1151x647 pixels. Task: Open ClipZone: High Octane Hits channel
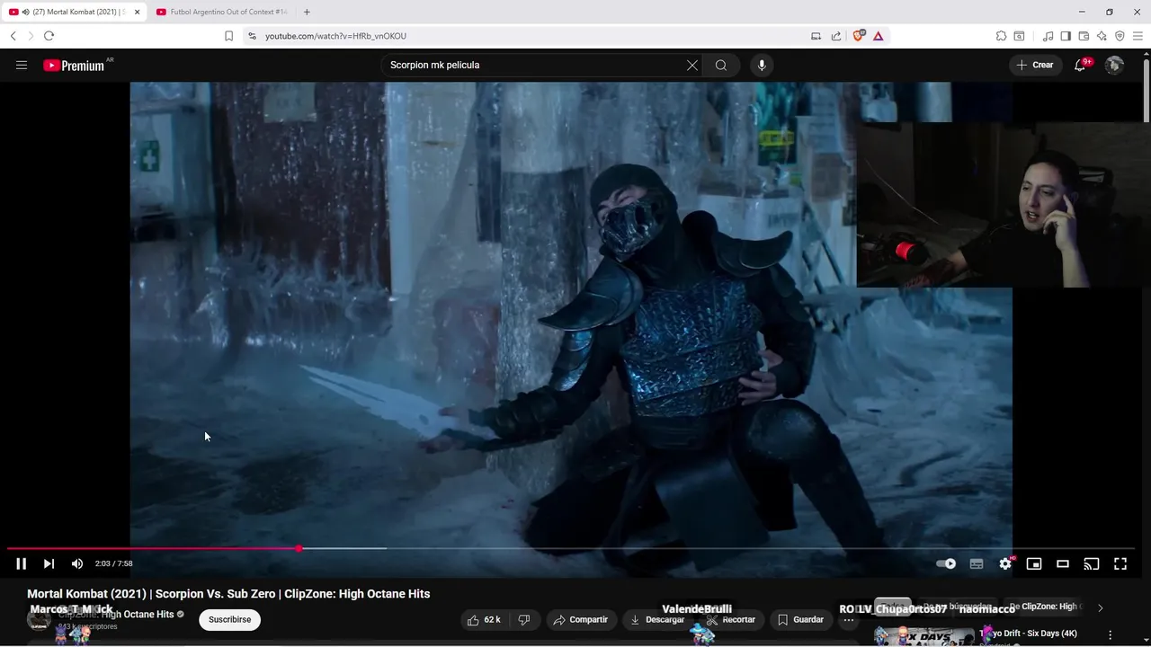click(x=116, y=615)
